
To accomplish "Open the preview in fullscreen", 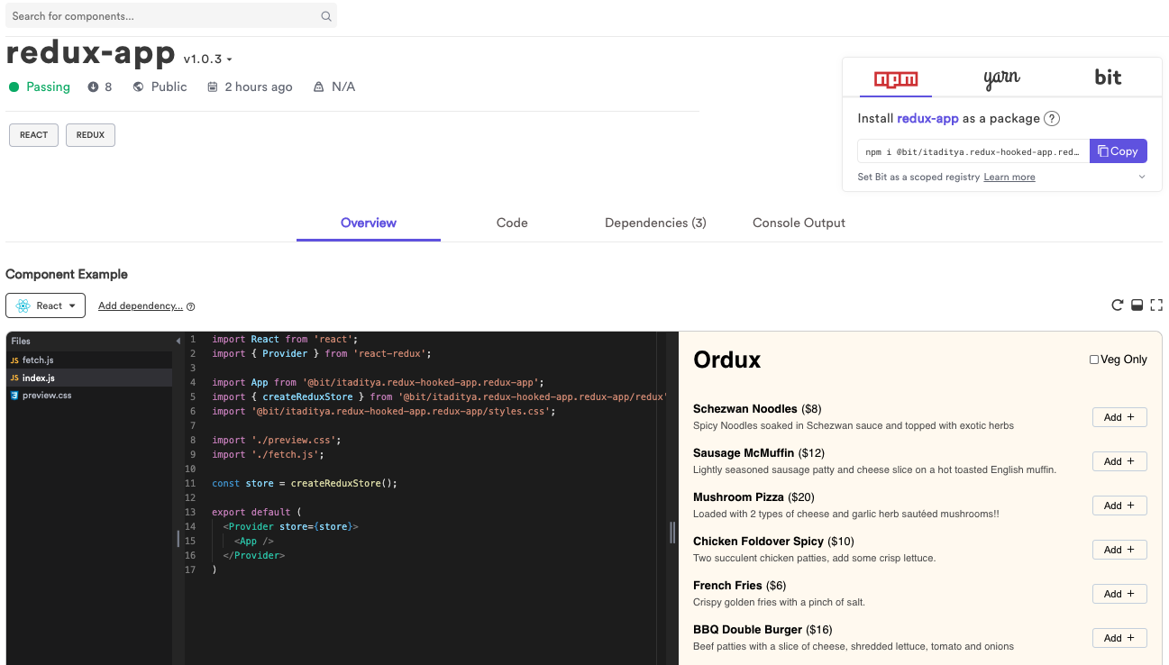I will (x=1156, y=305).
